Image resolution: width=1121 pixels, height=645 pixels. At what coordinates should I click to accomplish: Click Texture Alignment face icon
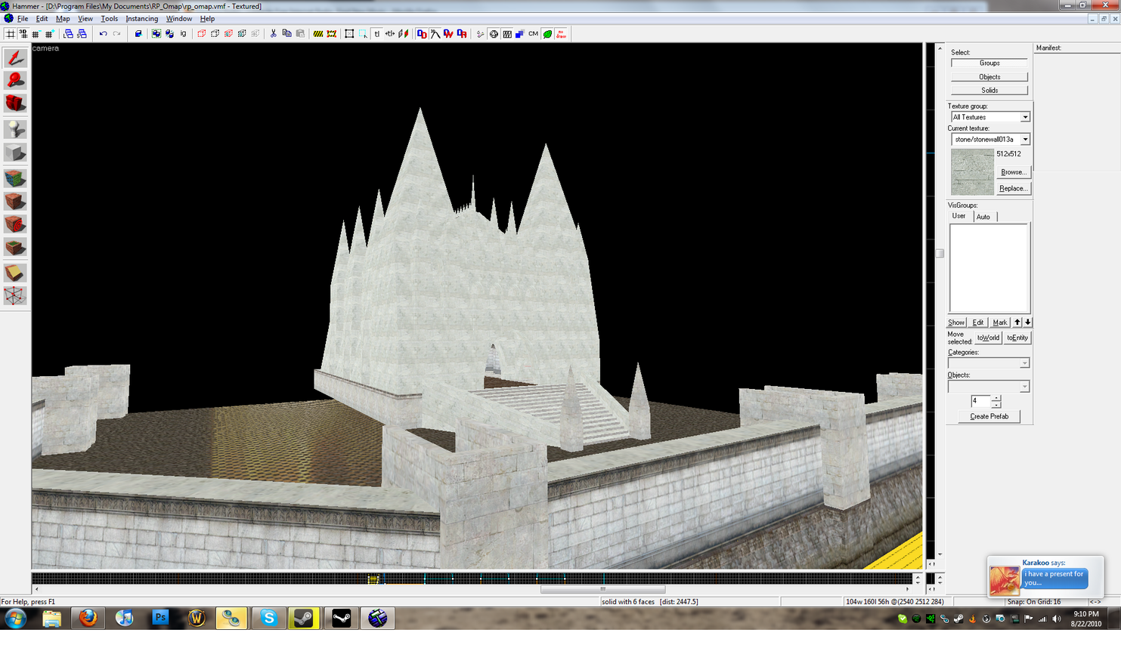[404, 34]
